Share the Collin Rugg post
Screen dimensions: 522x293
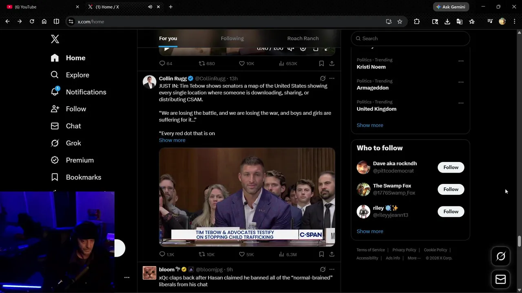coord(332,254)
